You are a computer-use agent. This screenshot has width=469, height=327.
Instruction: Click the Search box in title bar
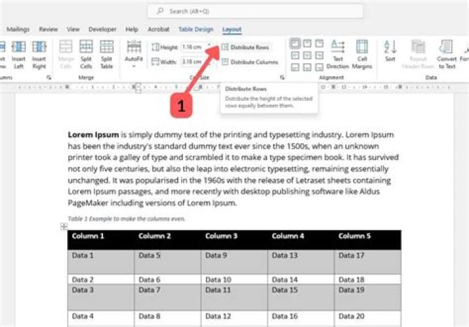tap(255, 11)
